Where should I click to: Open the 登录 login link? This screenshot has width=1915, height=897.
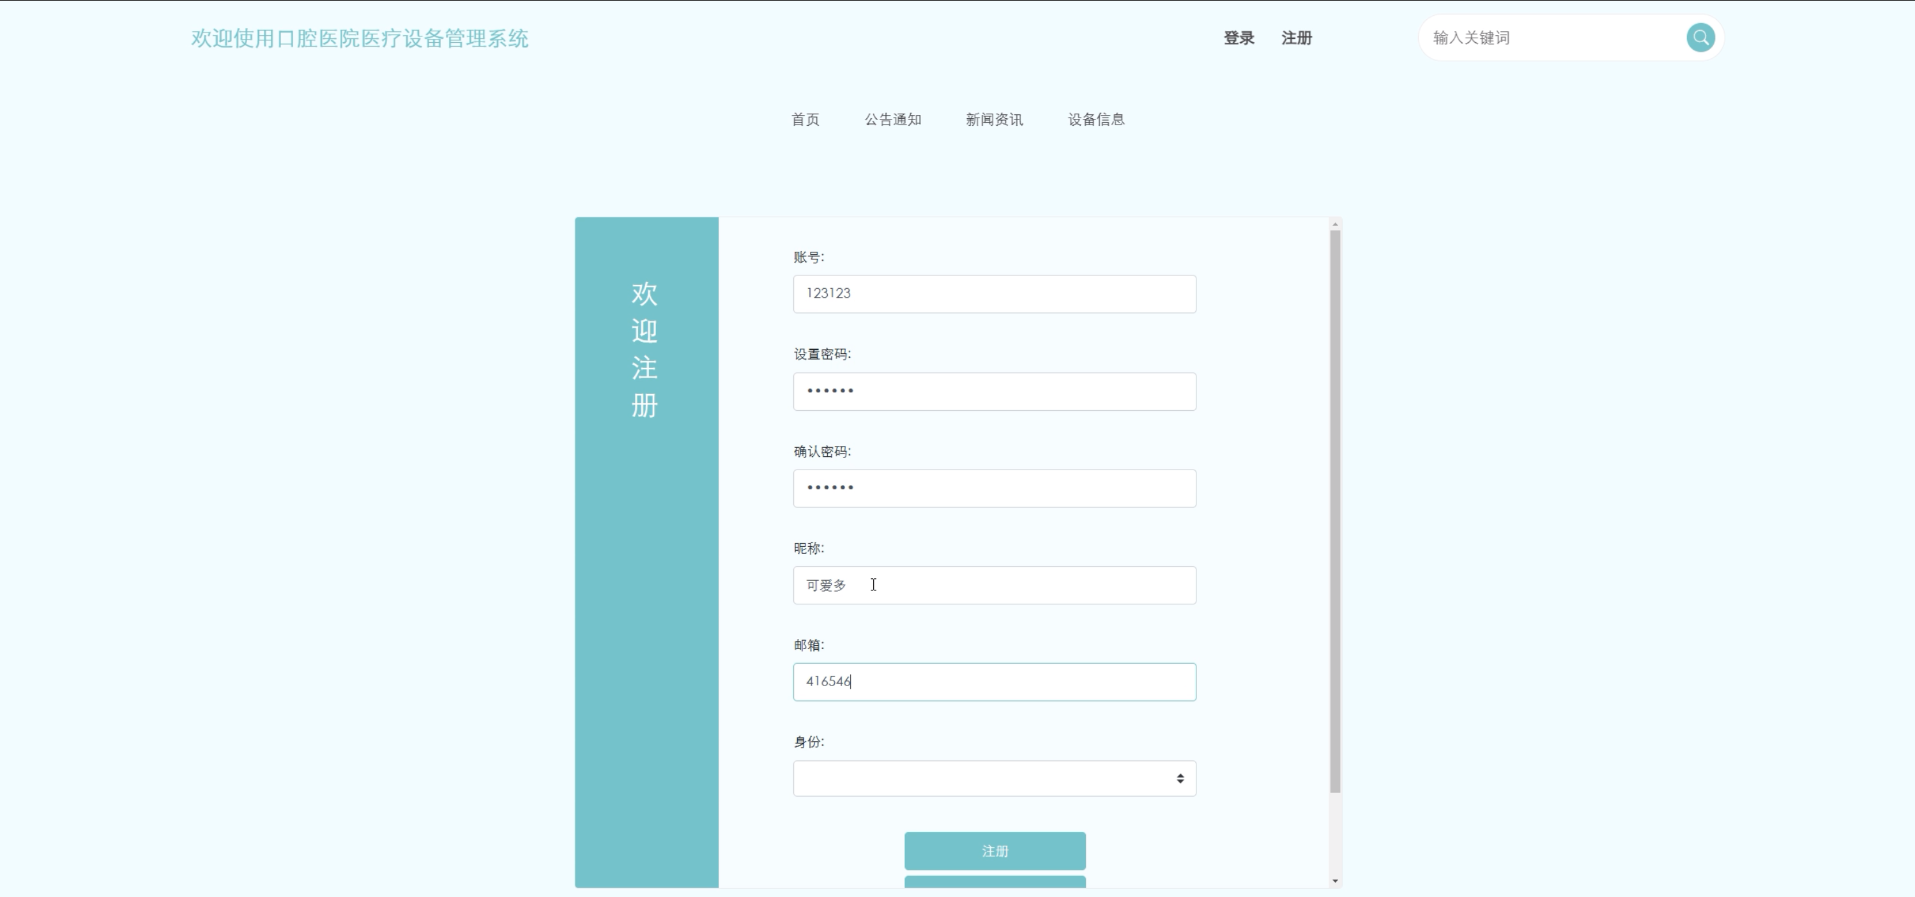[x=1239, y=38]
